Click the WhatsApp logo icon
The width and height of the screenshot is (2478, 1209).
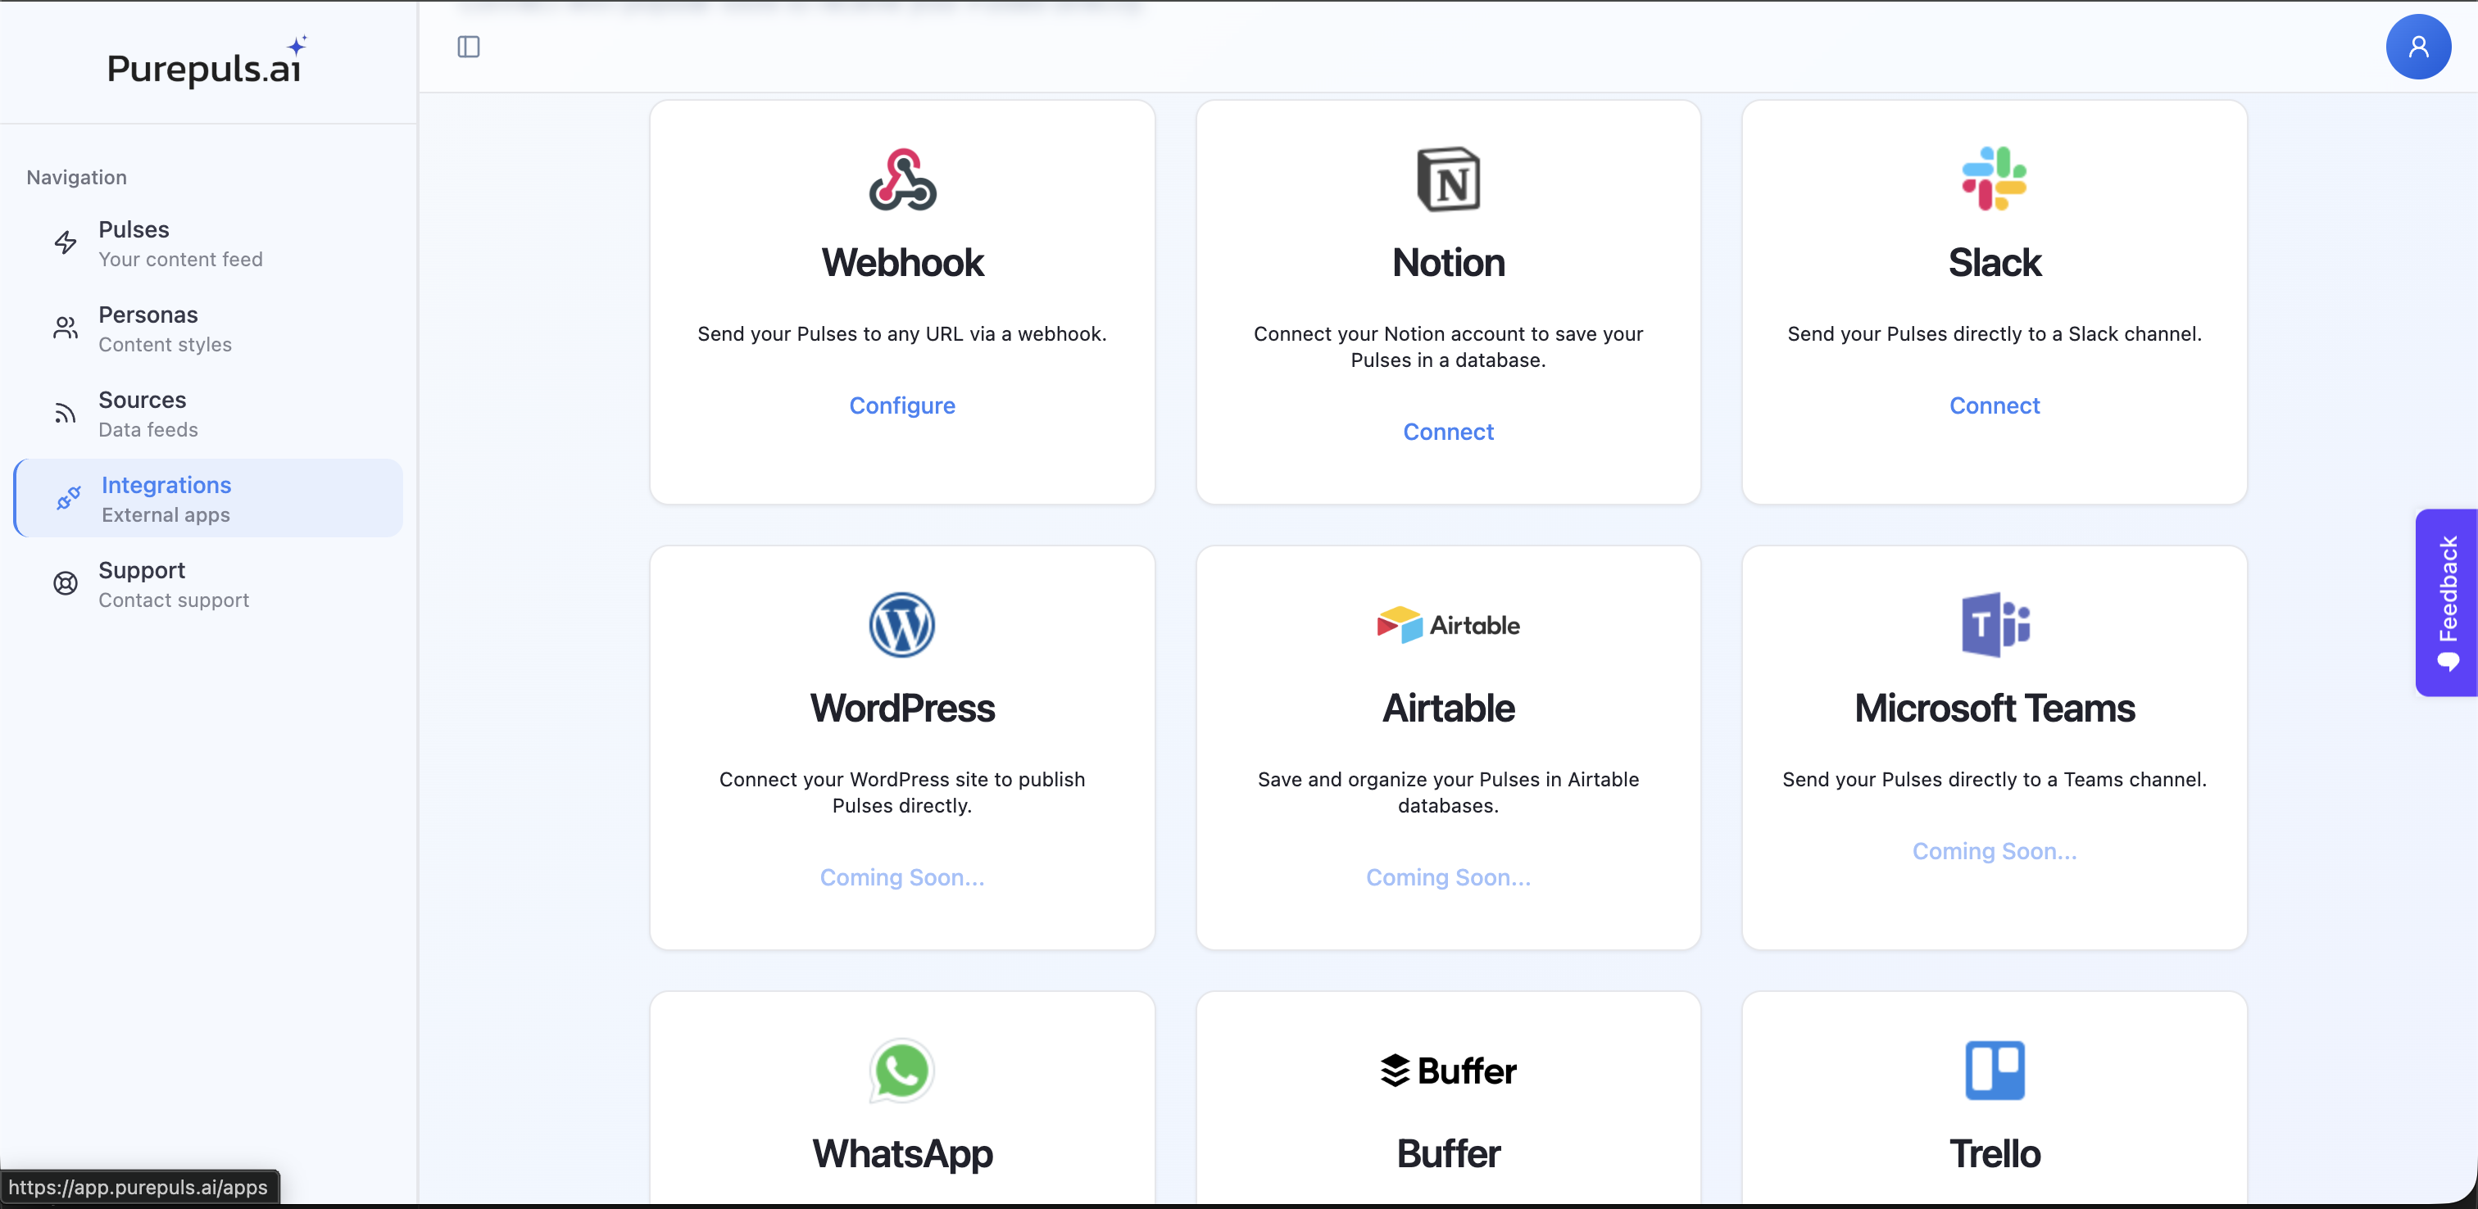click(x=901, y=1070)
